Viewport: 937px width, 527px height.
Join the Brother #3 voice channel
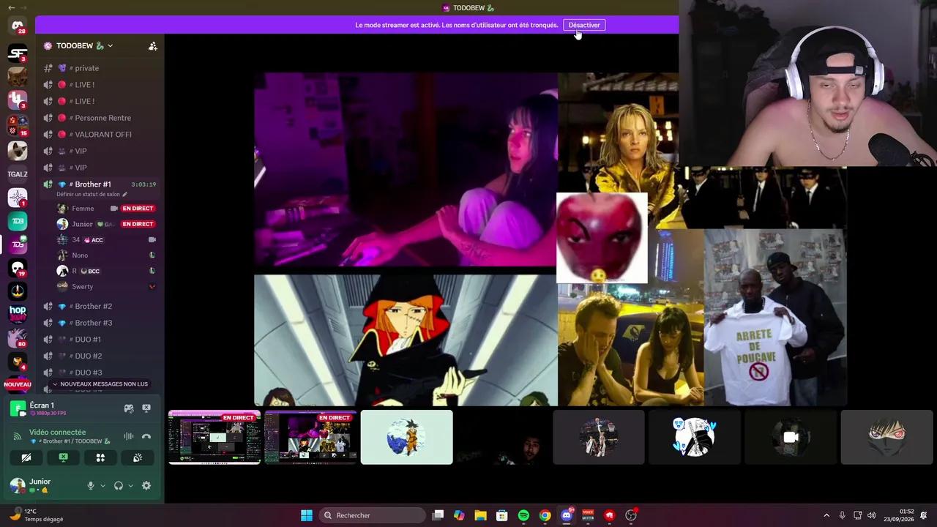(100, 323)
